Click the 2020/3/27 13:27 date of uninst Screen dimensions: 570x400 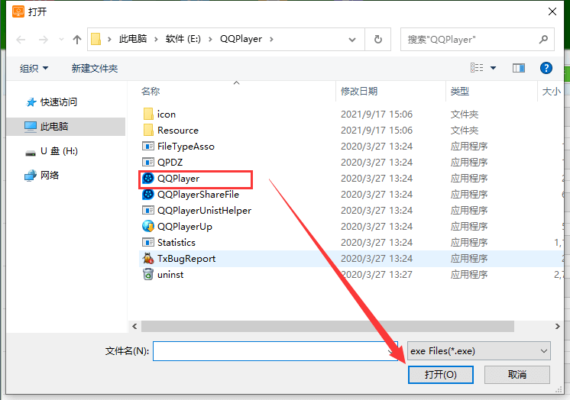click(377, 274)
